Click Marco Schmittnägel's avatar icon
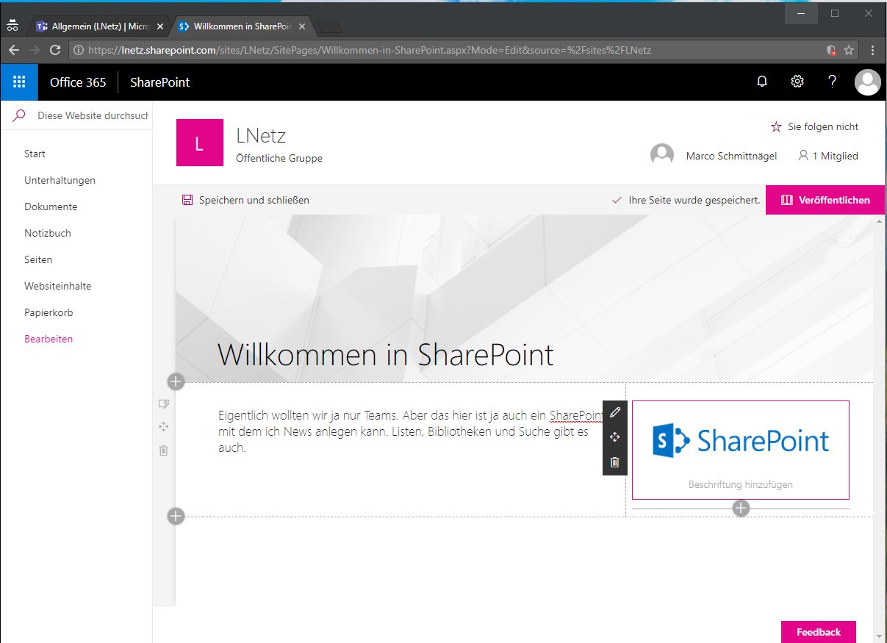 (662, 155)
